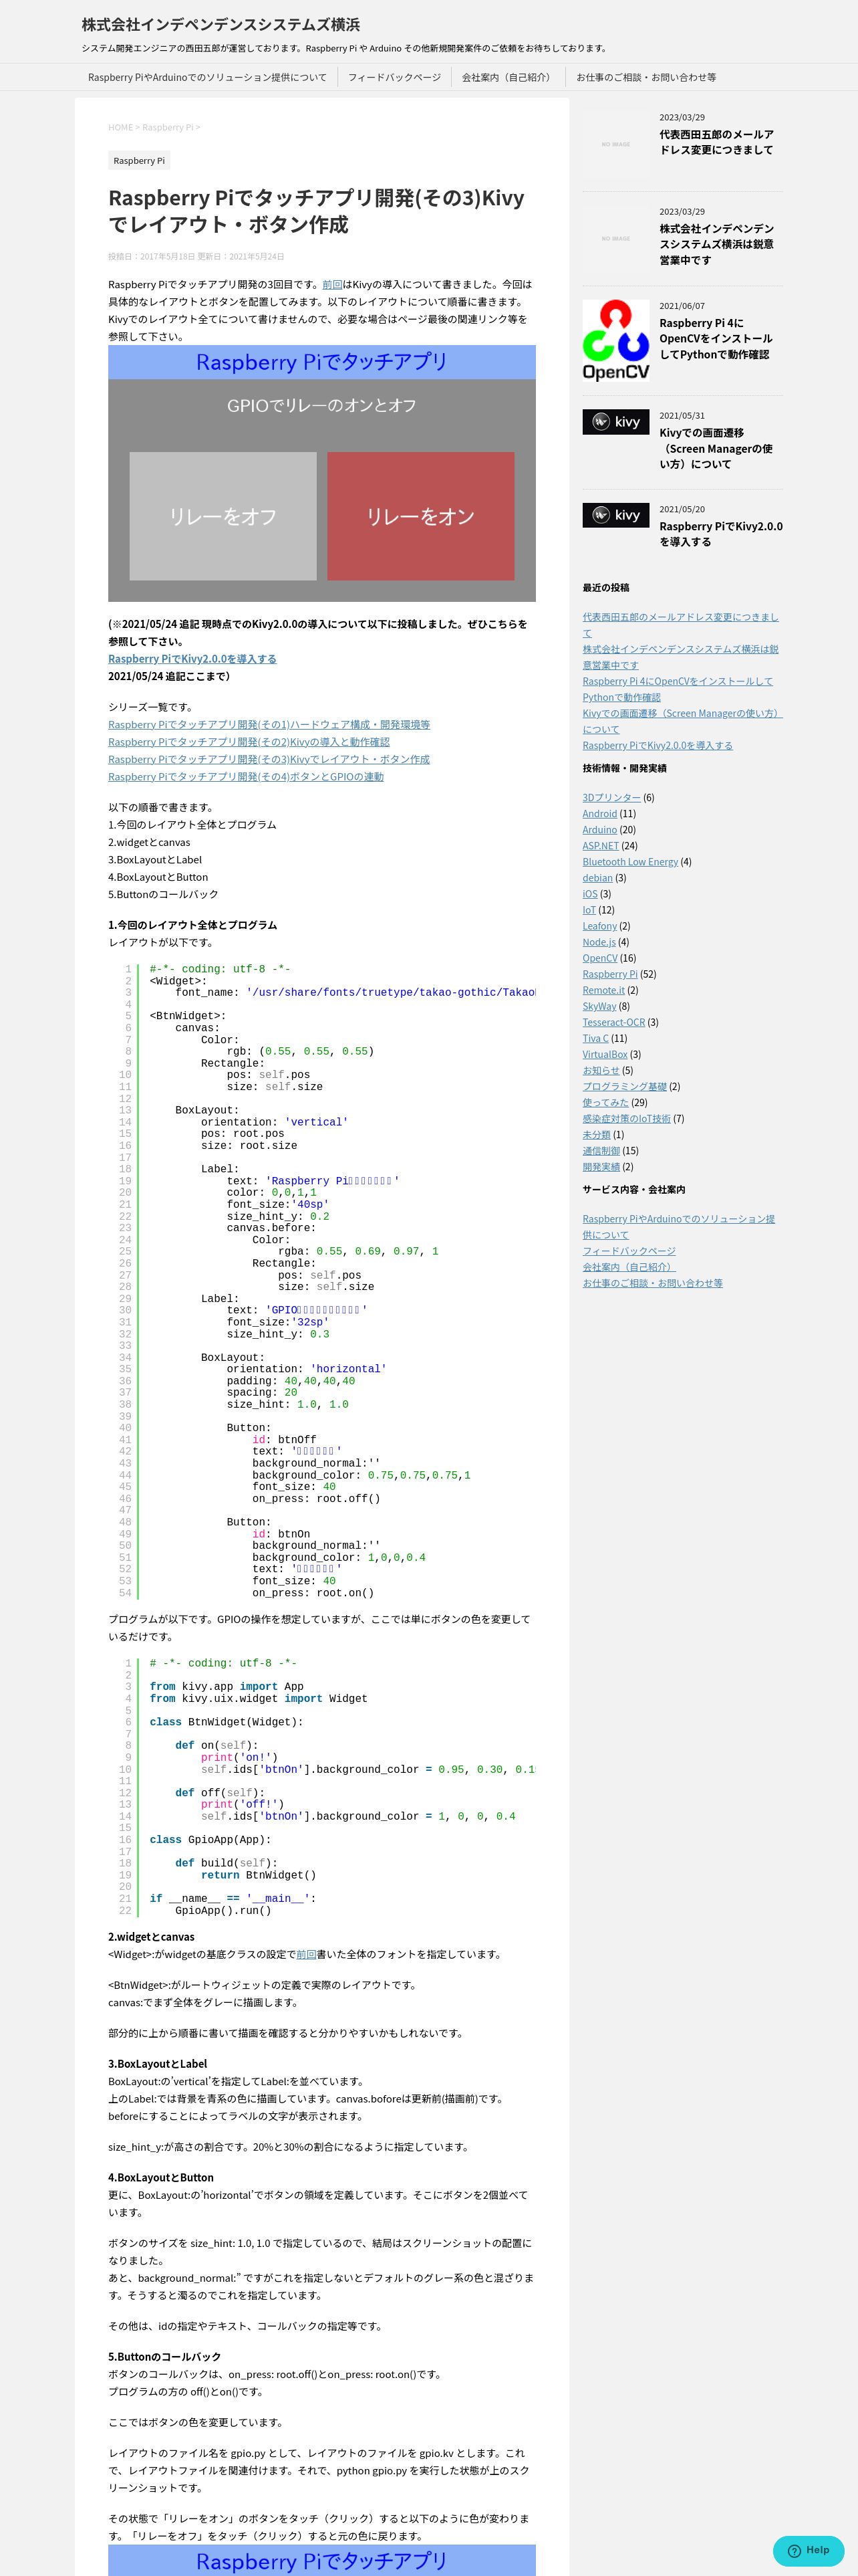Image resolution: width=858 pixels, height=2576 pixels.
Task: Open 最近の投稿 link 株式会社インデペンデンスシステムズ横浜は鋭意営業中です
Action: point(680,657)
